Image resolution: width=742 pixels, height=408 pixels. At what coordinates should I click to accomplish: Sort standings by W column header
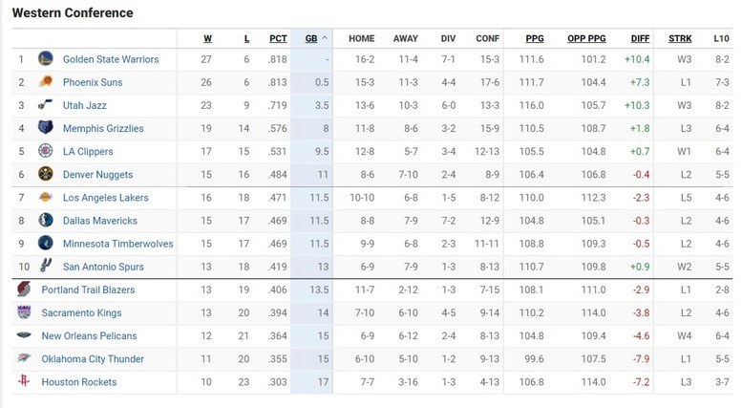[207, 39]
